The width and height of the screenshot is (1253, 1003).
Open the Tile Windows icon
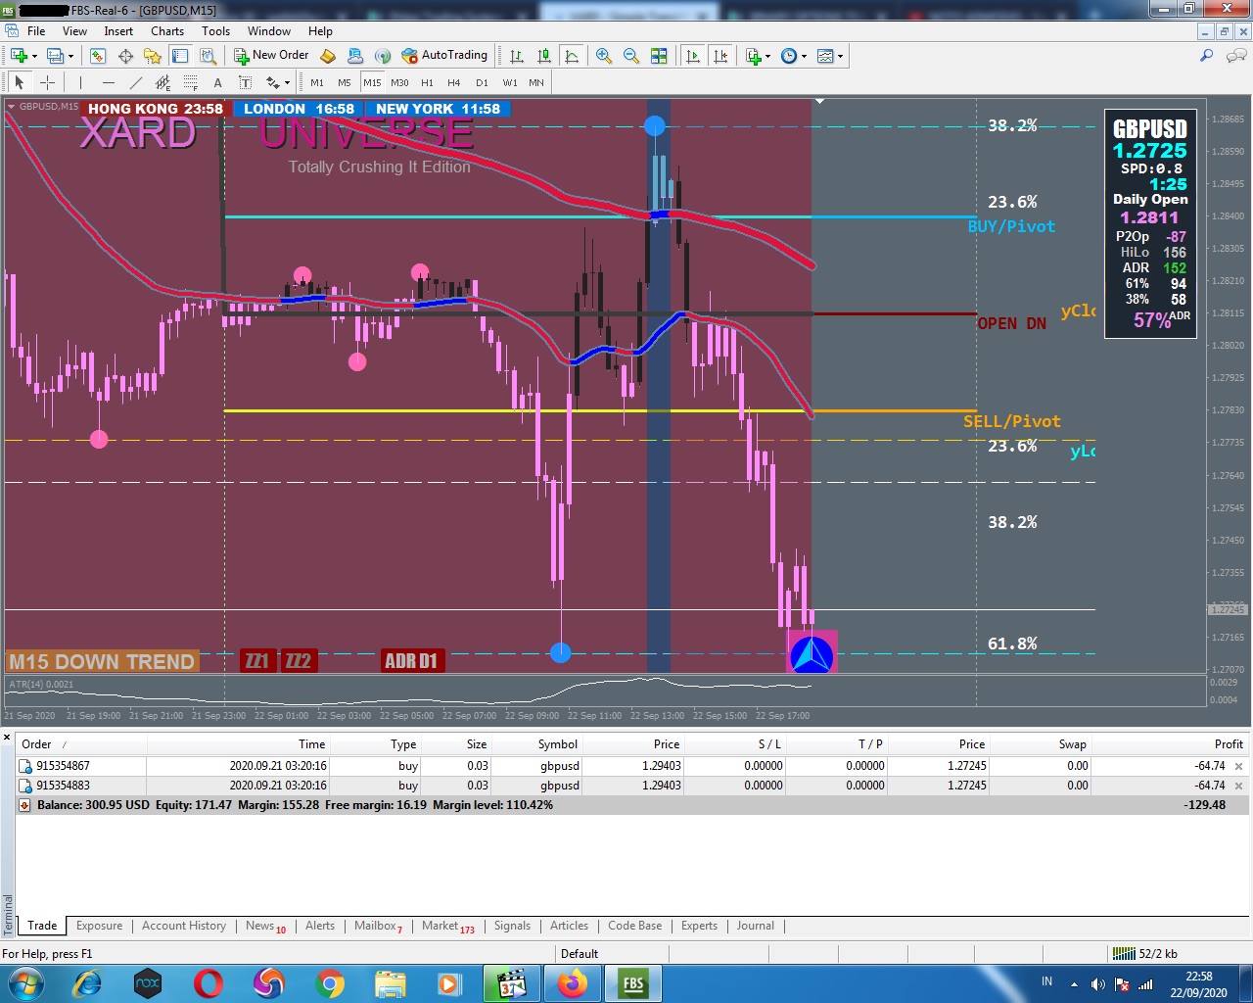point(659,56)
